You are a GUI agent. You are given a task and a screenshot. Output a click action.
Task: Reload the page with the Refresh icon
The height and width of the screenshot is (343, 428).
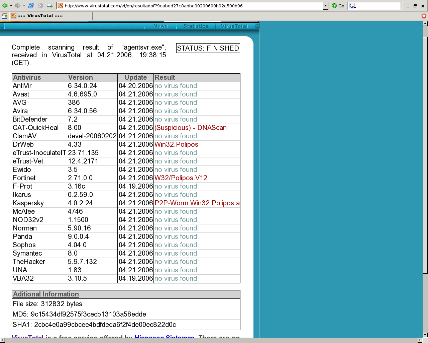click(x=31, y=6)
